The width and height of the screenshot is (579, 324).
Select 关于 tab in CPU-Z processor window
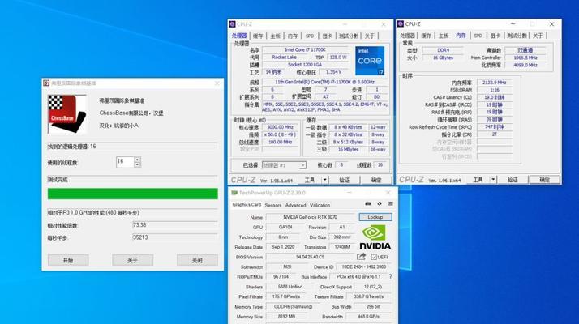[x=369, y=36]
